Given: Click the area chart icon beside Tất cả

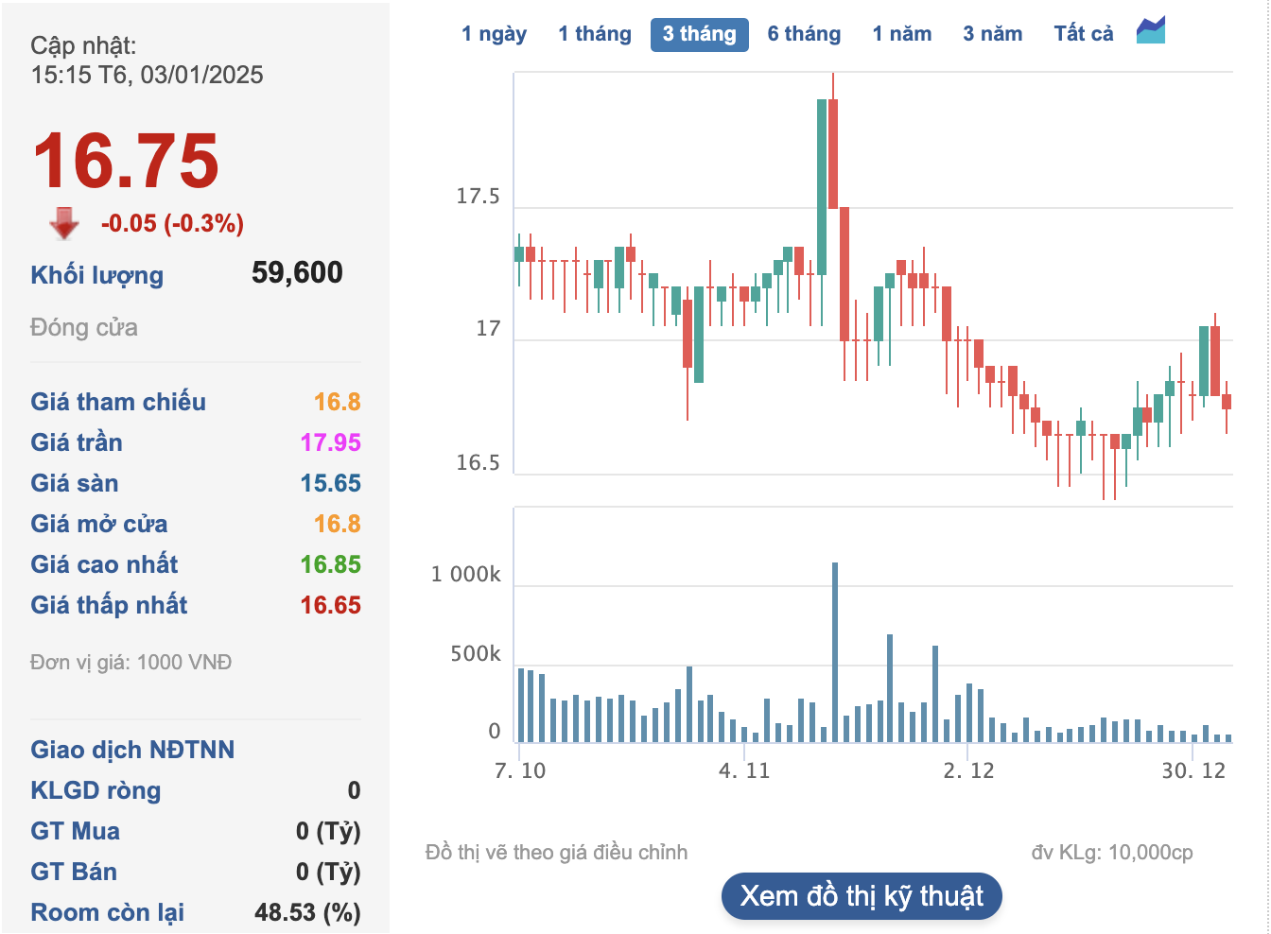Looking at the screenshot, I should 1151,31.
